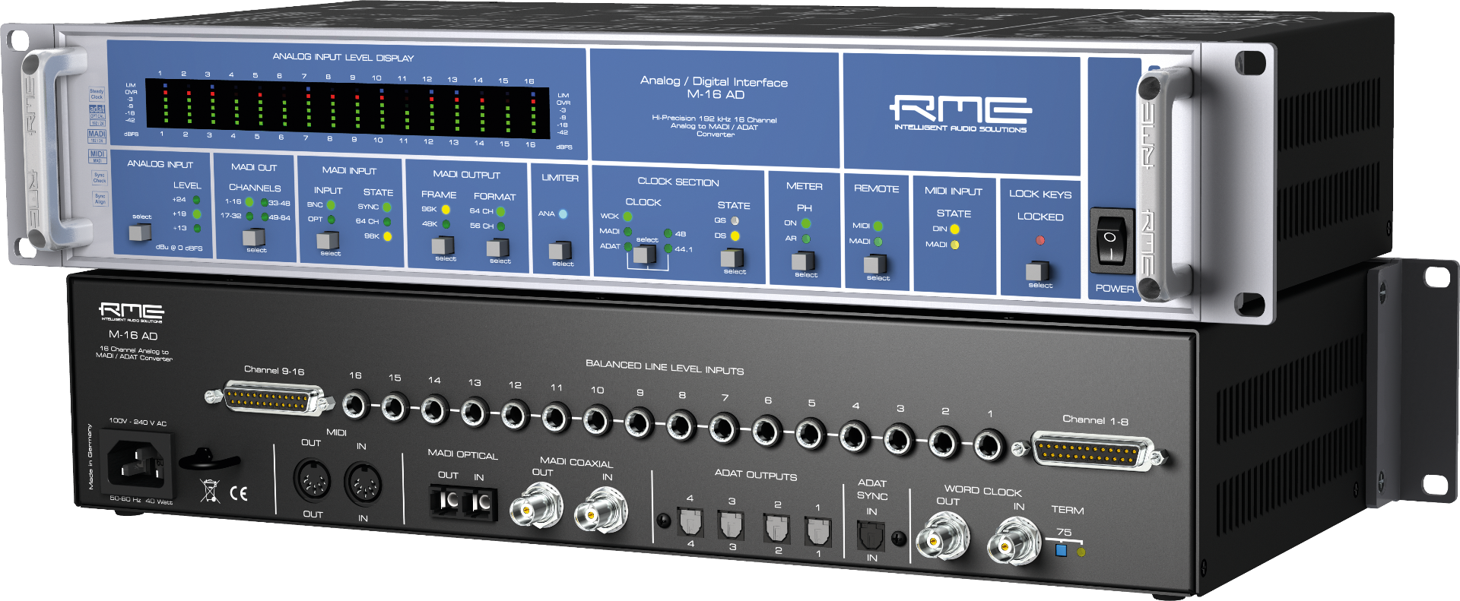Viewport: 1460px width, 601px height.
Task: Click the 'CLOCK SECTION' heading
Action: (678, 182)
